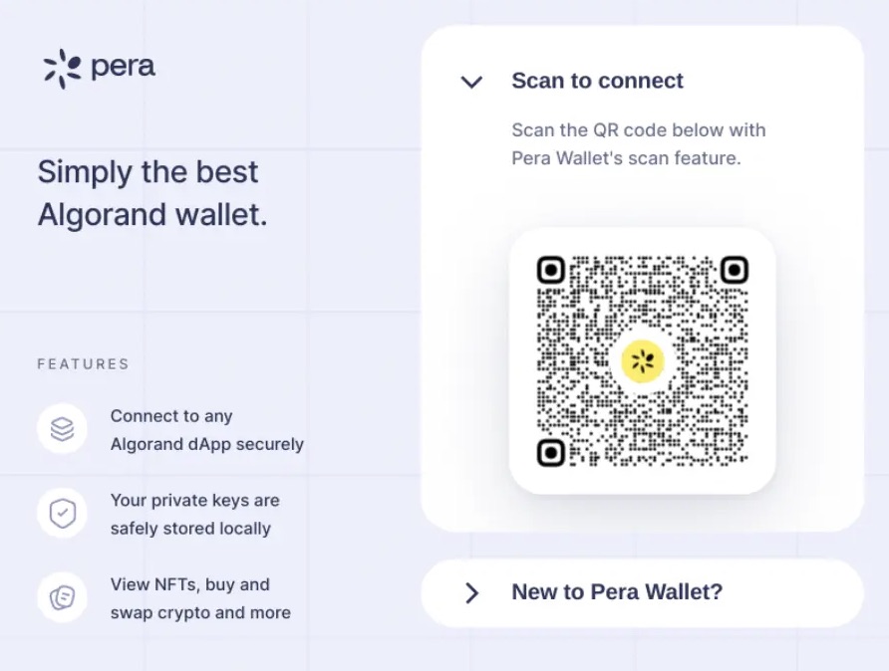The width and height of the screenshot is (889, 671).
Task: Collapse the Scan to connect chevron
Action: (x=471, y=82)
